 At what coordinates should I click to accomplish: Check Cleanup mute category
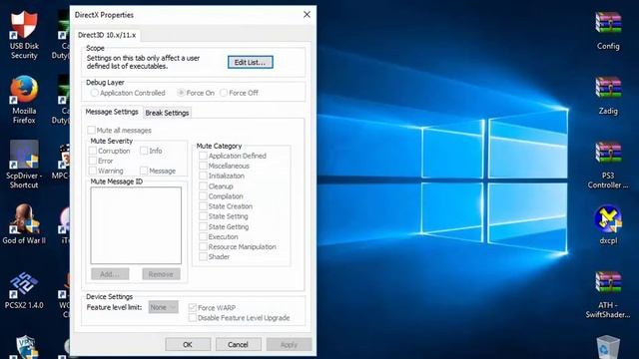(203, 186)
